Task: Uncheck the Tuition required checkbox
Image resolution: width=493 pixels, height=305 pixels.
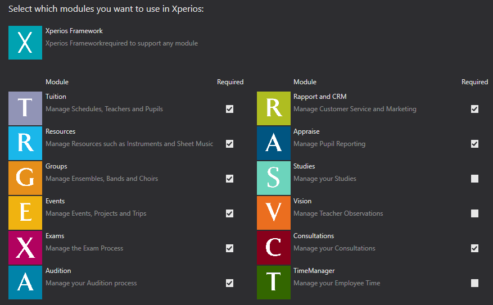Action: (229, 109)
